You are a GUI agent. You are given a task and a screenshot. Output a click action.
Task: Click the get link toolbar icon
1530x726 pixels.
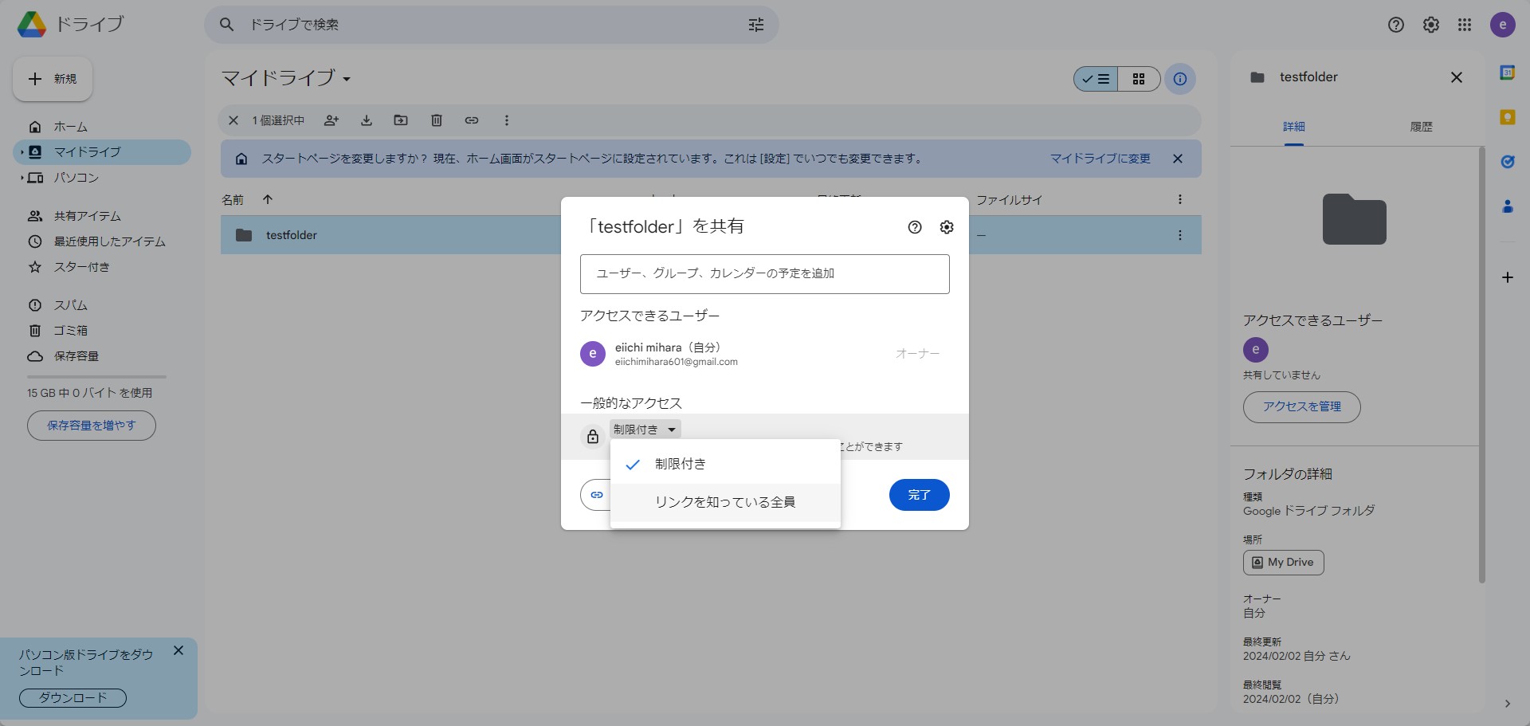[x=472, y=120]
